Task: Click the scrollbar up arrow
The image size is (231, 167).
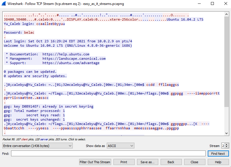Action: click(x=226, y=14)
